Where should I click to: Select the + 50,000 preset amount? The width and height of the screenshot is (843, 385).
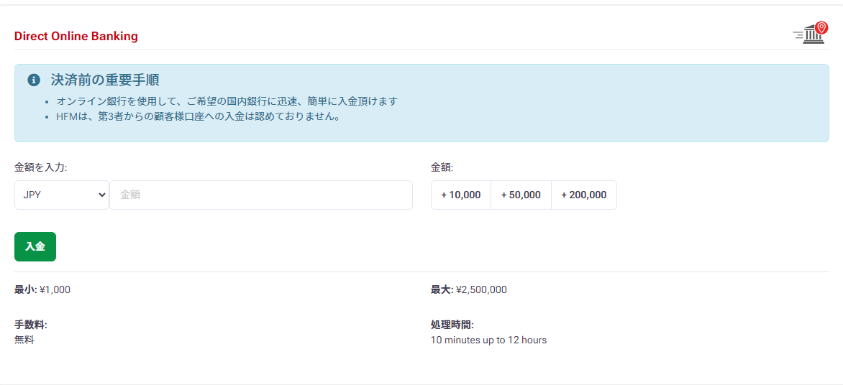[521, 195]
